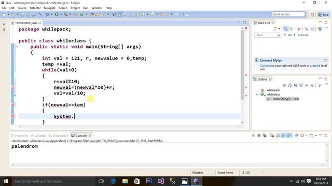
Task: Click the New Java Package toolbar icon
Action: 76,14
